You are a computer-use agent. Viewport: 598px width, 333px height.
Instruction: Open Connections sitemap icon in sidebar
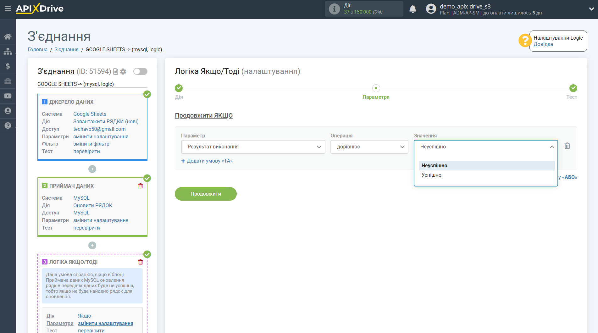[8, 51]
